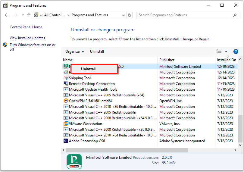Select Microsoft Visual C++ 2005 Redistributable entry
The image size is (244, 172).
pos(102,112)
